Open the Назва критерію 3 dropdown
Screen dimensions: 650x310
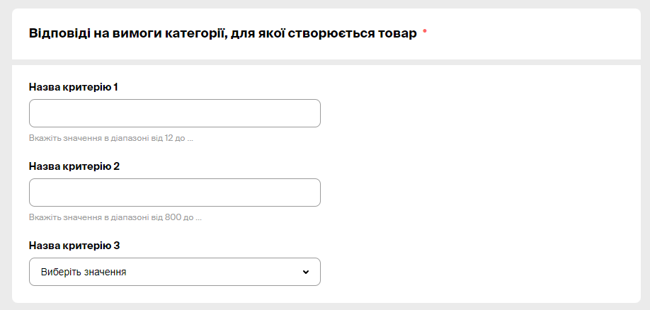coord(174,272)
